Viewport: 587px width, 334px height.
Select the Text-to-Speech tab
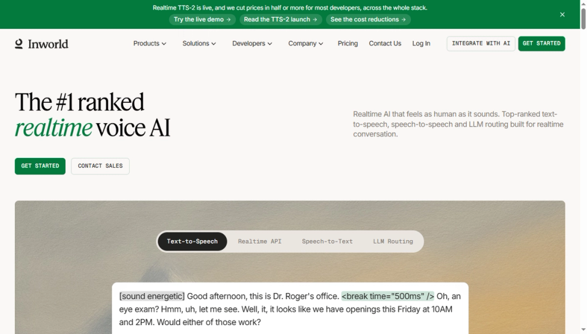point(193,241)
